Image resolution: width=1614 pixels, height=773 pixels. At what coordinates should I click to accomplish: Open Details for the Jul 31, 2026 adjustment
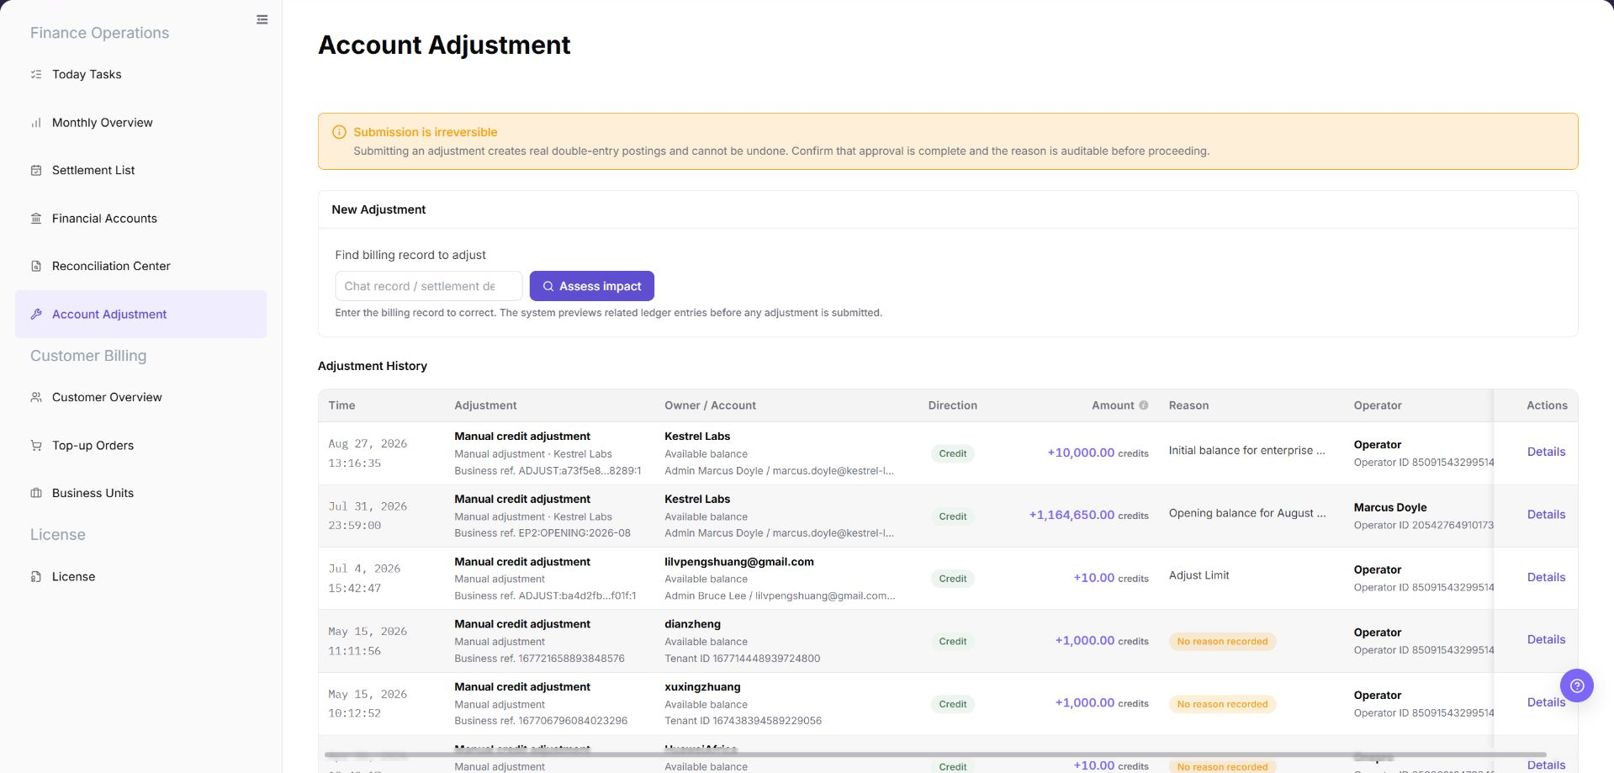pos(1546,515)
